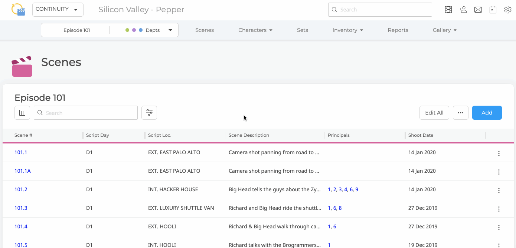Image resolution: width=516 pixels, height=248 pixels.
Task: Open the calendar icon in header
Action: point(493,10)
